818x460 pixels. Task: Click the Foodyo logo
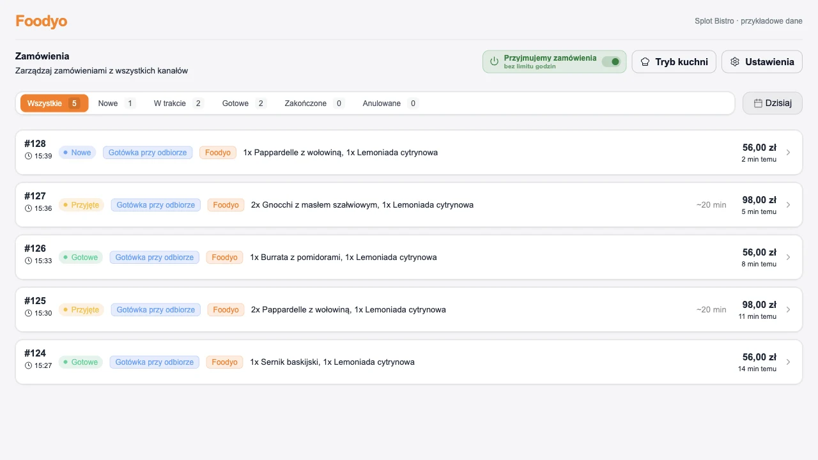[42, 21]
